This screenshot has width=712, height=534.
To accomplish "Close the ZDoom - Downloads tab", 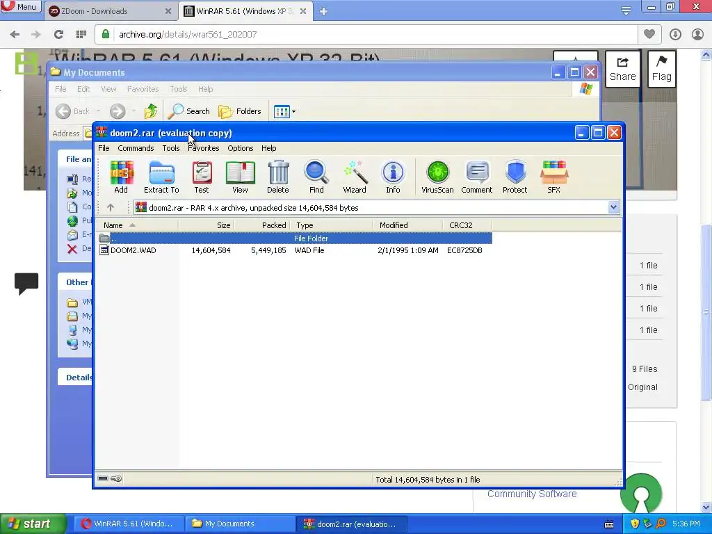I will tap(168, 11).
